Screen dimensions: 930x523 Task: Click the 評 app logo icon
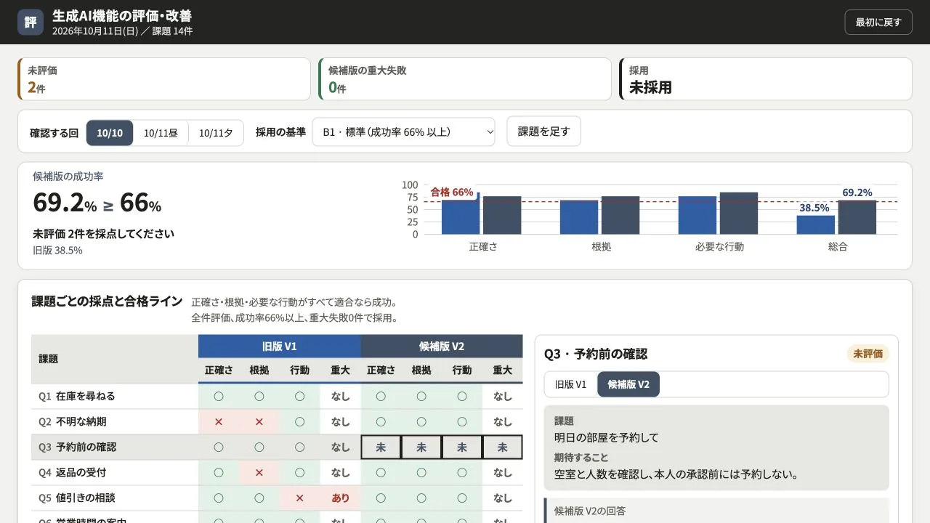[x=31, y=22]
